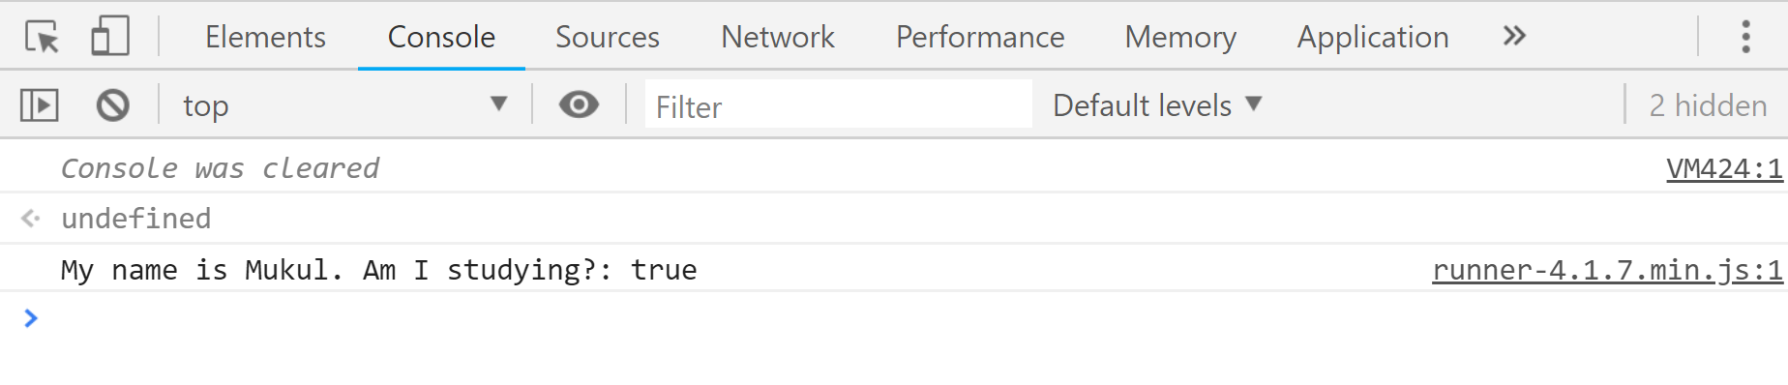Show the 2 hidden messages indicator
This screenshot has height=385, width=1788.
pyautogui.click(x=1708, y=104)
